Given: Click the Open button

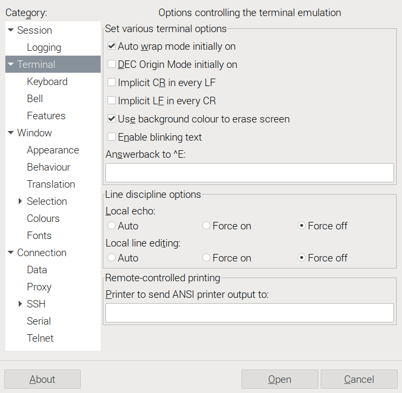Looking at the screenshot, I should pos(280,379).
